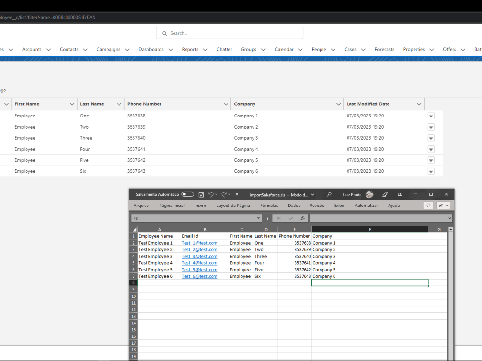Confirm cell entry with the checkmark icon

click(290, 218)
